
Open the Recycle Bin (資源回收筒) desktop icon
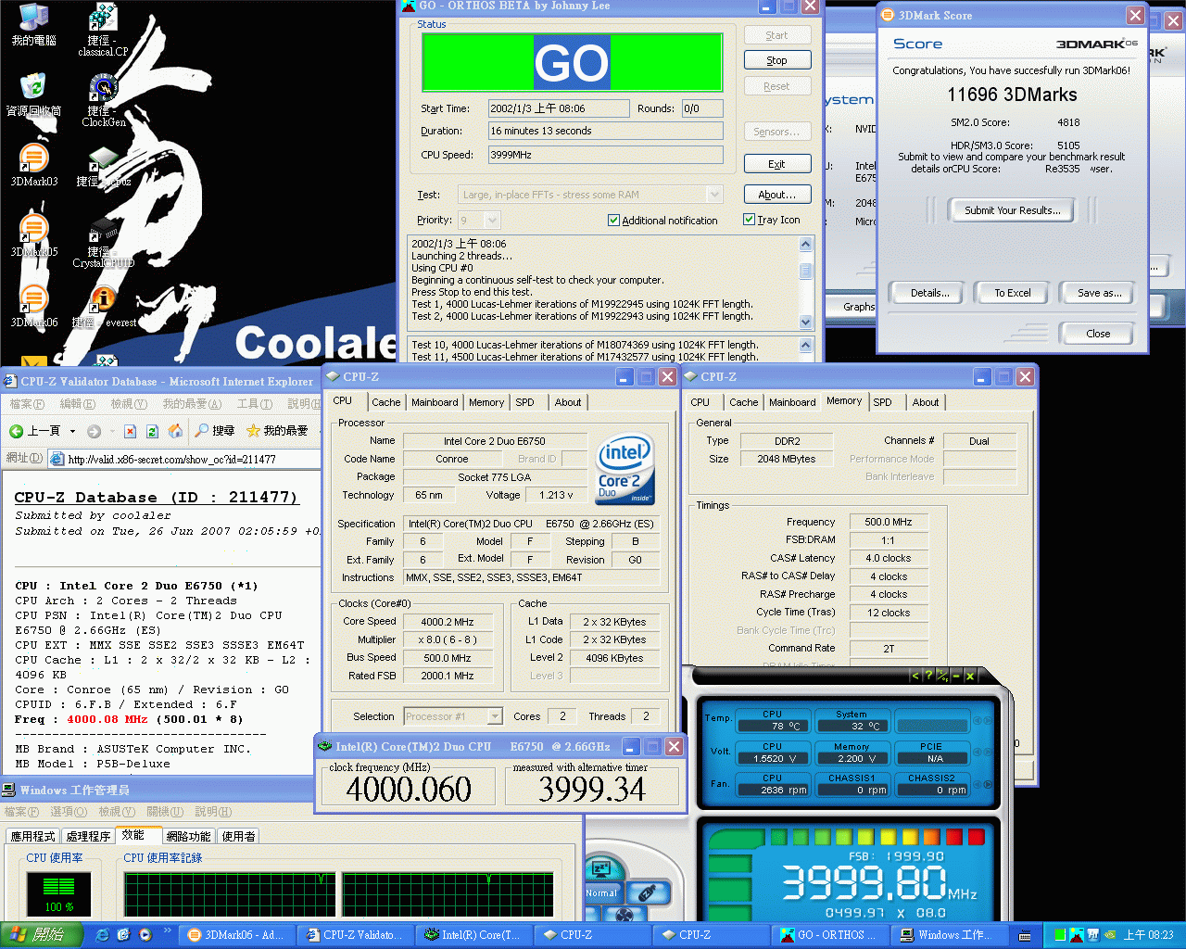[33, 94]
